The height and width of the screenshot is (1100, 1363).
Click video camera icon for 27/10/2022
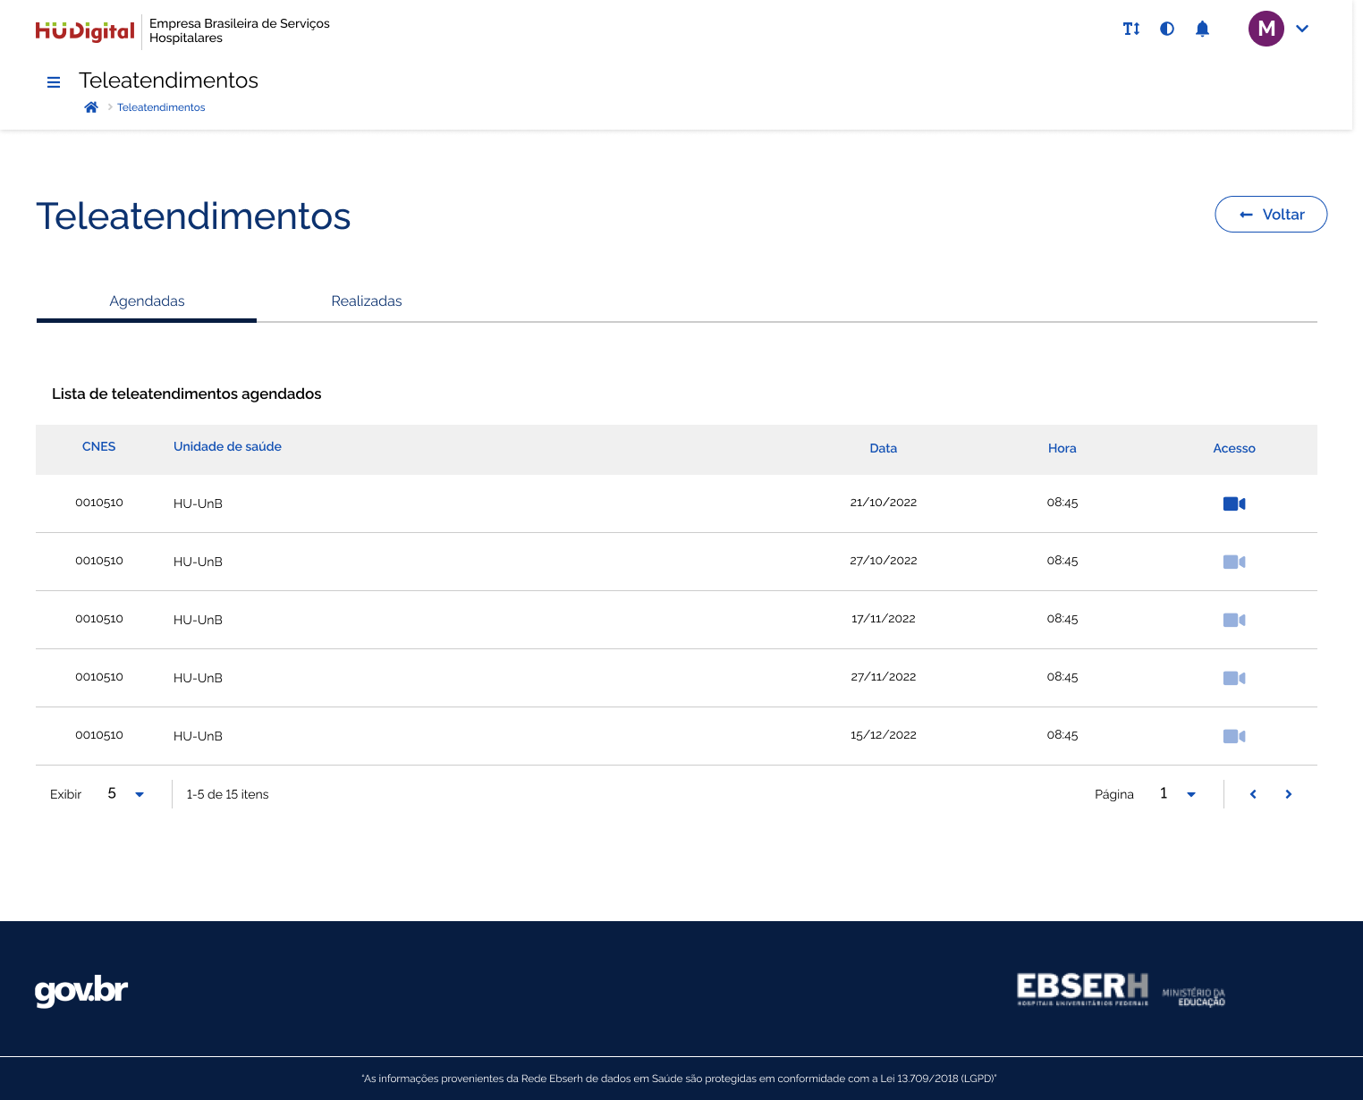pyautogui.click(x=1234, y=562)
